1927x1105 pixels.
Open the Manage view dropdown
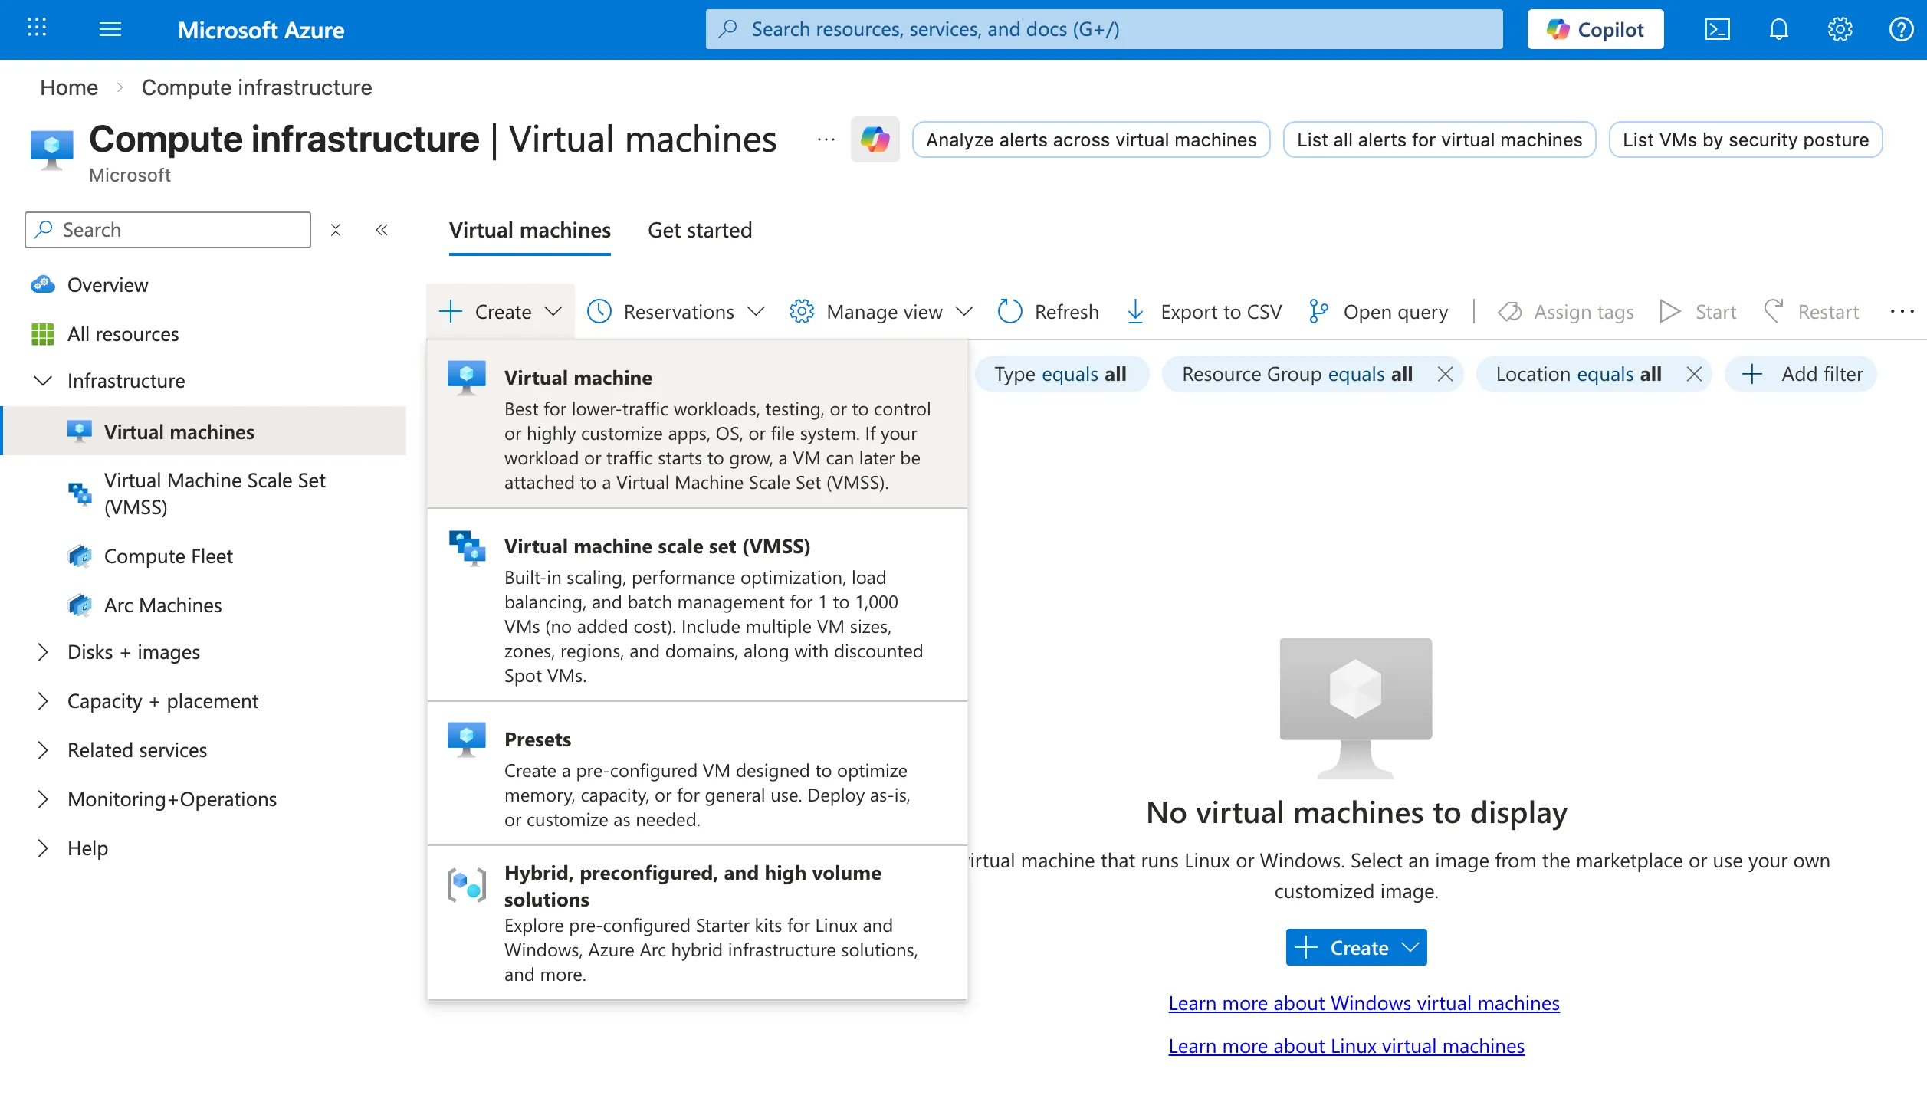pyautogui.click(x=880, y=311)
